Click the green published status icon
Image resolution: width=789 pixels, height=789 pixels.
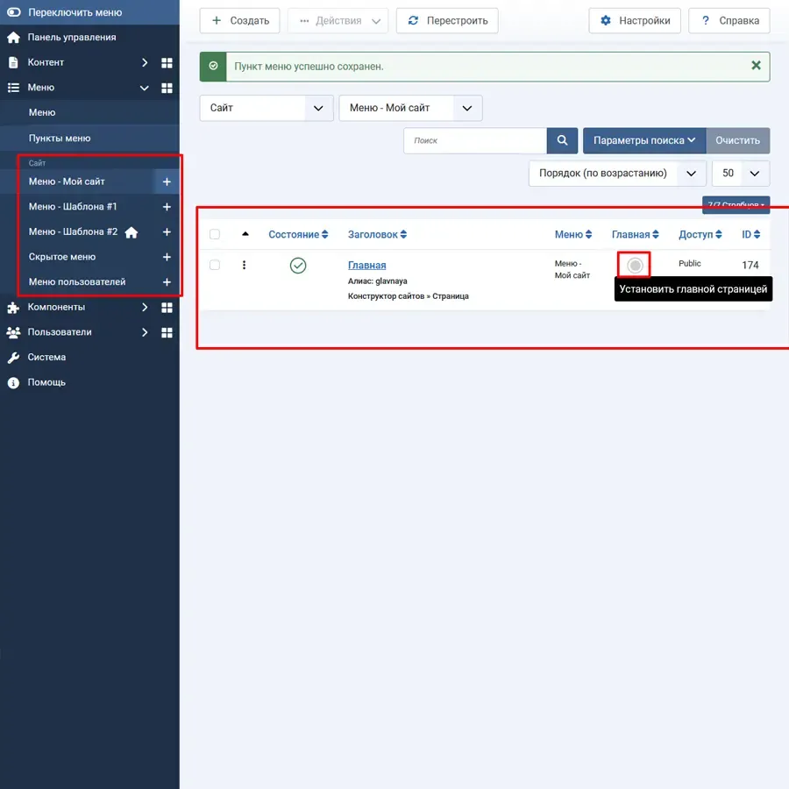coord(298,265)
